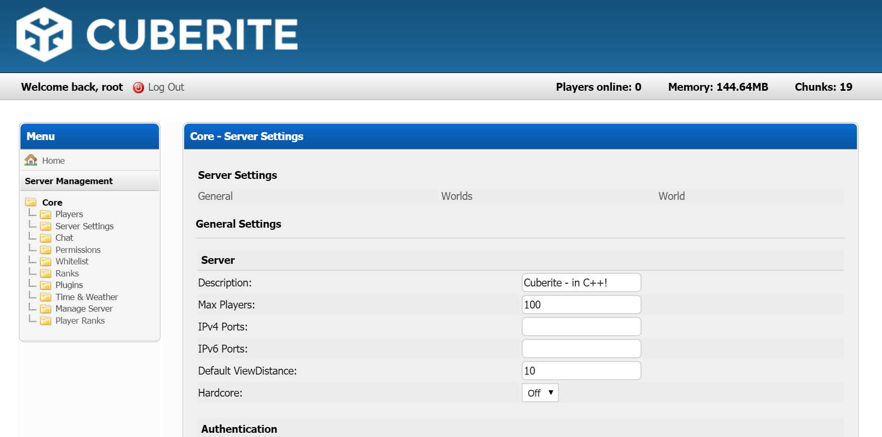Click the Default ViewDistance input field
This screenshot has width=882, height=437.
tap(581, 371)
